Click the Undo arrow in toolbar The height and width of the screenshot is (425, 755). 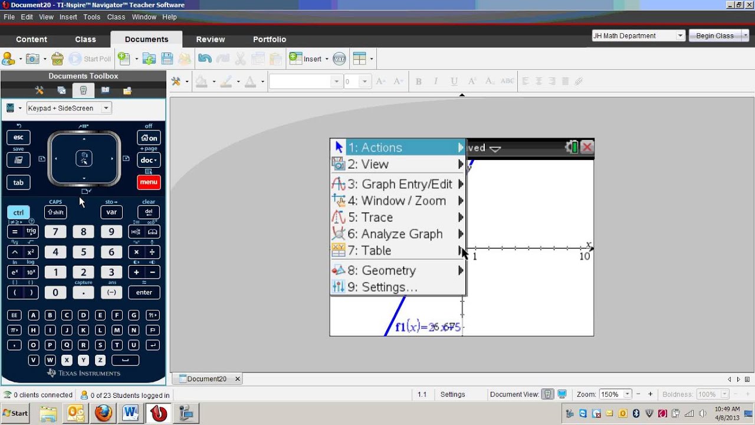(205, 58)
